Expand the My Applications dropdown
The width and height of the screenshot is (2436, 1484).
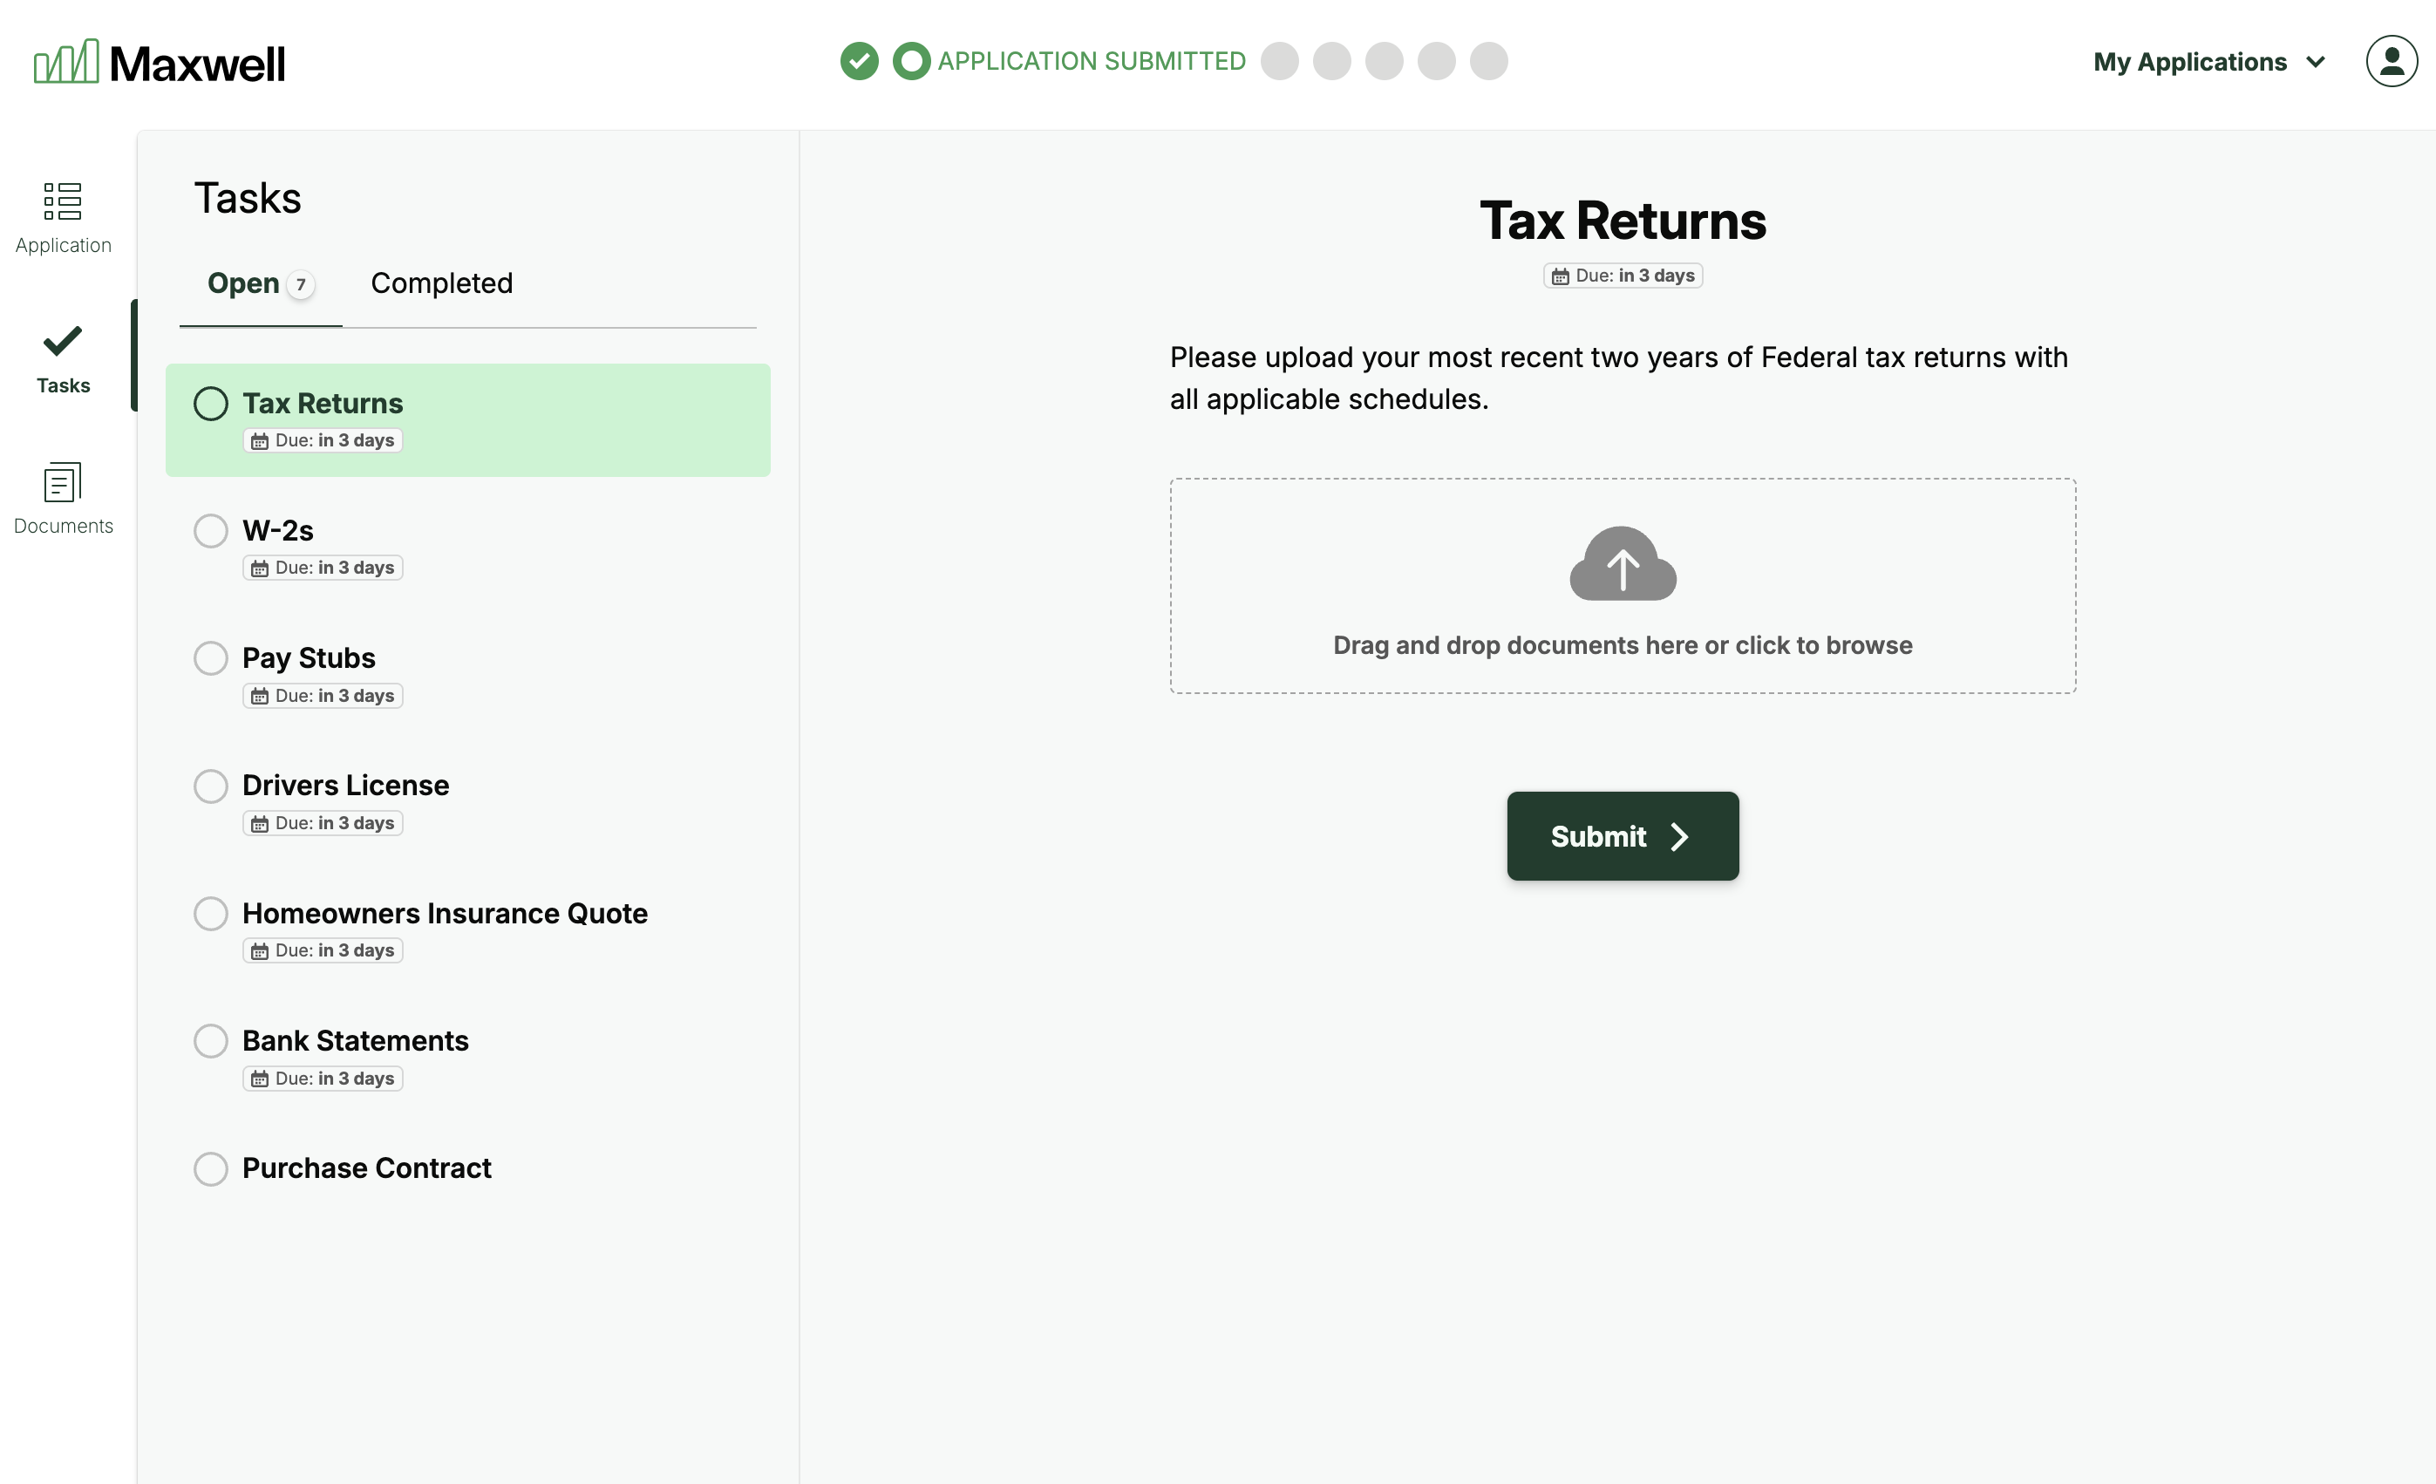[x=2189, y=62]
